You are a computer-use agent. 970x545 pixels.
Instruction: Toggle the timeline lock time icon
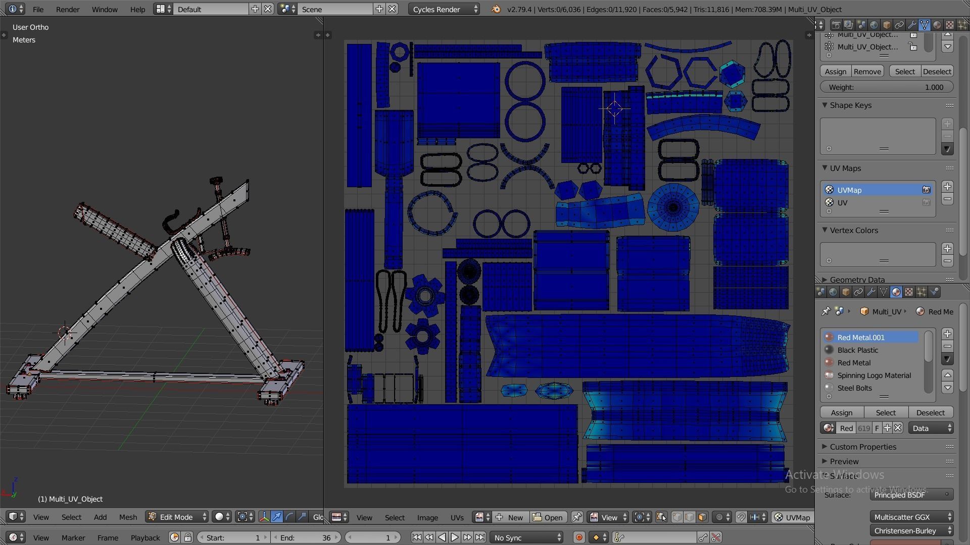(187, 537)
